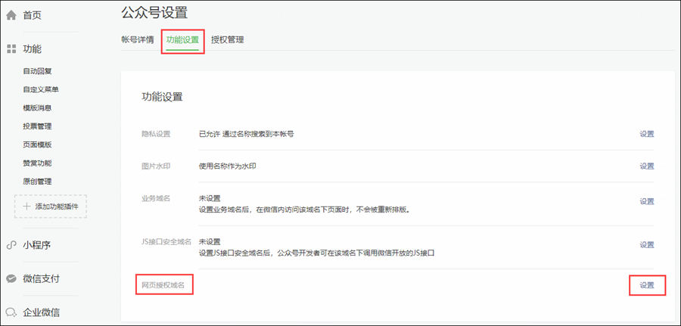Go to 自定义菜单 in sidebar
Image resolution: width=681 pixels, height=326 pixels.
[41, 89]
